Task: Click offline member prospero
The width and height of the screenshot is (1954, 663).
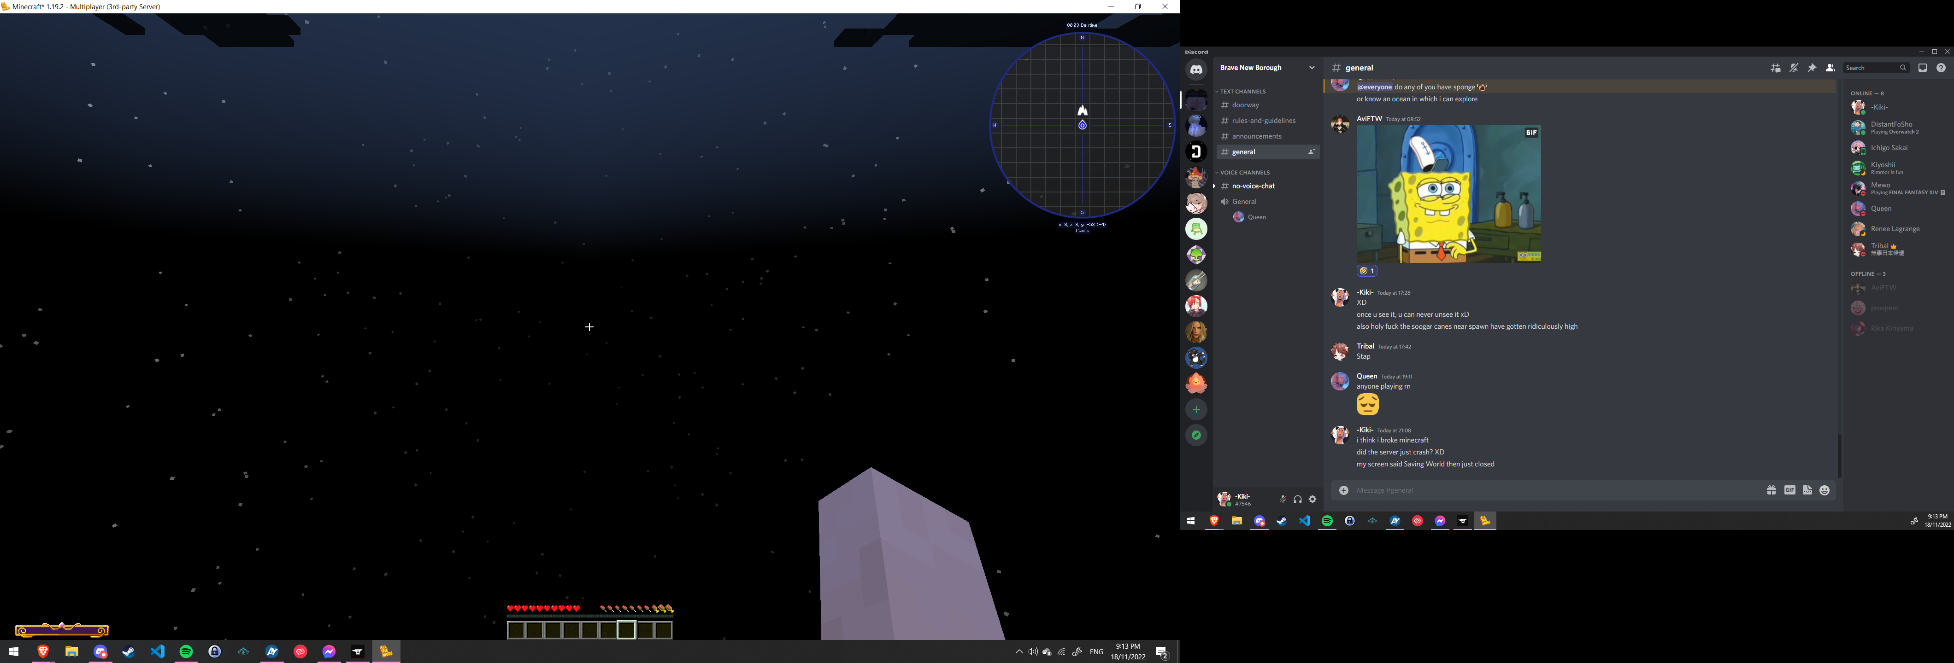Action: (1899, 308)
